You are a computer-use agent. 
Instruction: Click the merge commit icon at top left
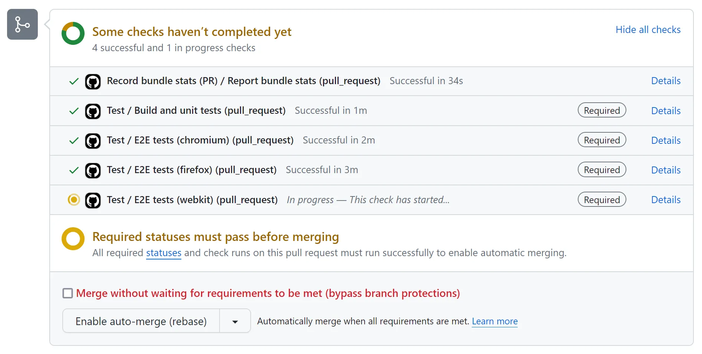[x=22, y=24]
